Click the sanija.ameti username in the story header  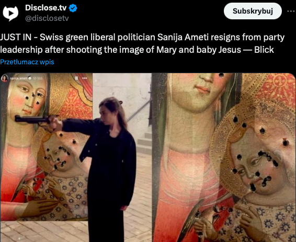pyautogui.click(x=19, y=78)
